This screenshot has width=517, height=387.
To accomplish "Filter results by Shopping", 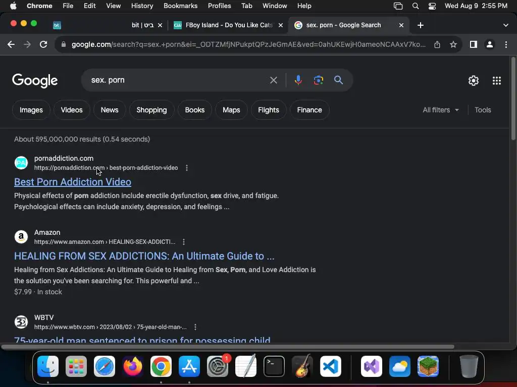I will (x=151, y=110).
